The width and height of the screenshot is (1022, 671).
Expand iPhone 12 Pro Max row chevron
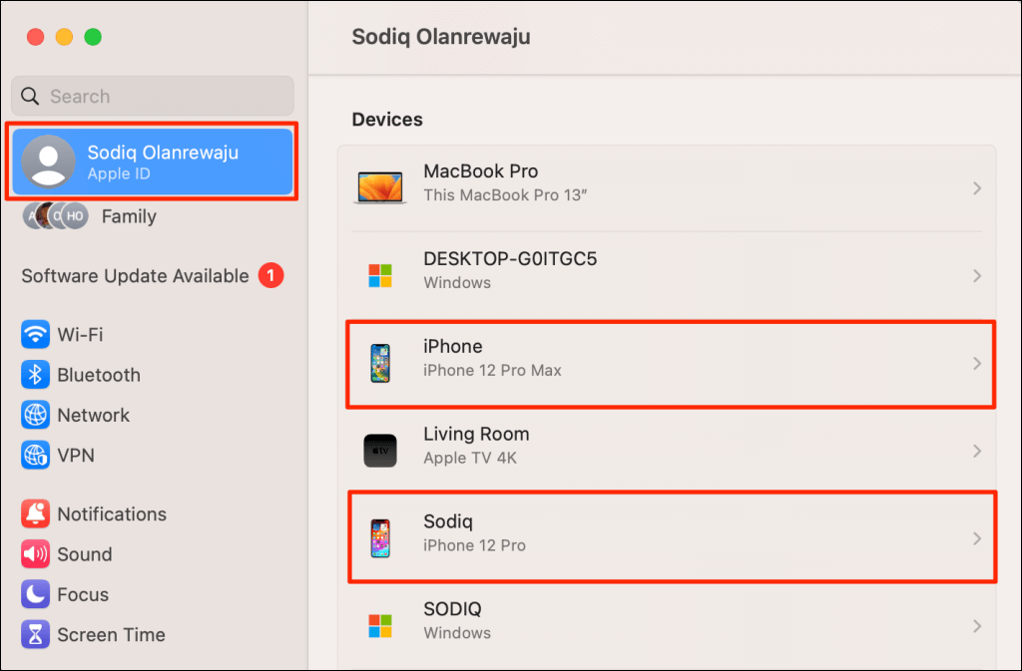[x=976, y=363]
